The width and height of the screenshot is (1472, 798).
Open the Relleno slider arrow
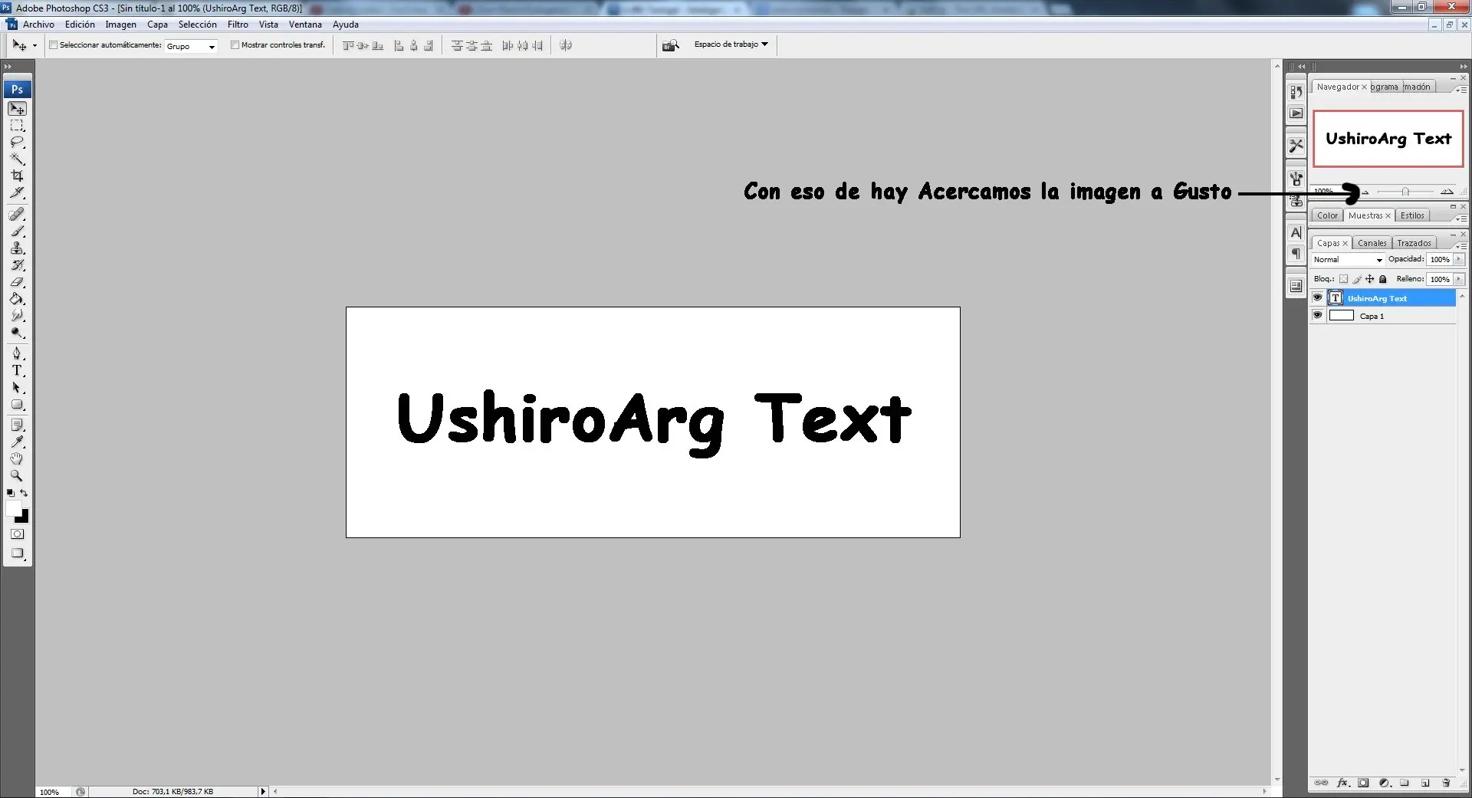coord(1458,279)
